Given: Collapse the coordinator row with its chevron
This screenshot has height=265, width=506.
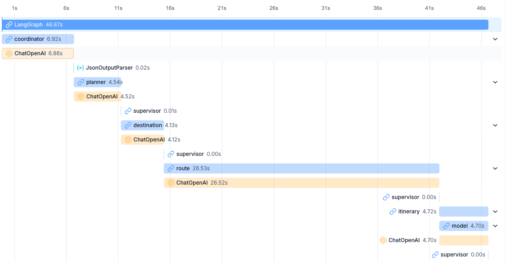Looking at the screenshot, I should click(x=495, y=39).
